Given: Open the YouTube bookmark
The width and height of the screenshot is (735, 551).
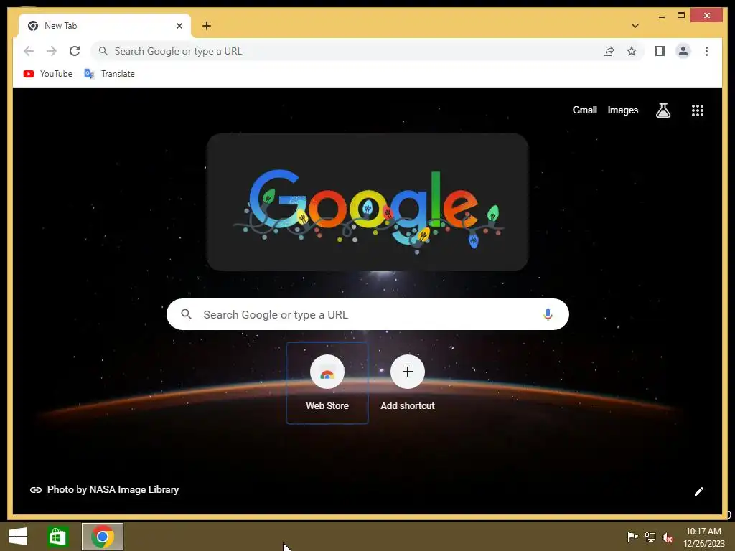Looking at the screenshot, I should [48, 74].
